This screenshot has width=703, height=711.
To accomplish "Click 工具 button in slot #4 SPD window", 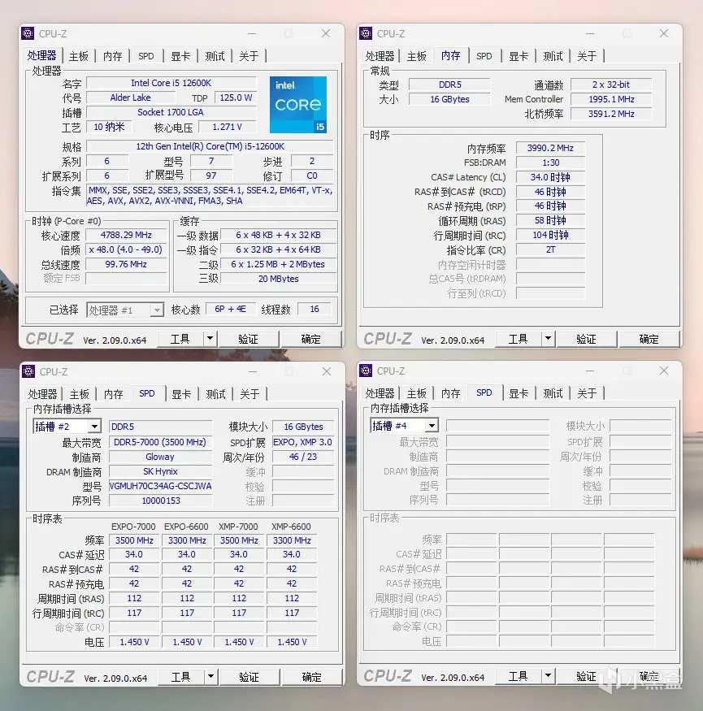I will click(518, 677).
